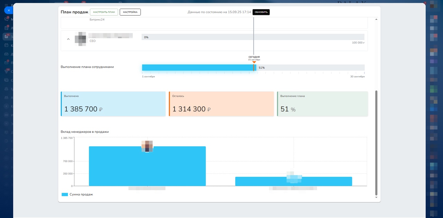The image size is (443, 218).
Task: Click the shorter bar in managers chart
Action: point(293,181)
